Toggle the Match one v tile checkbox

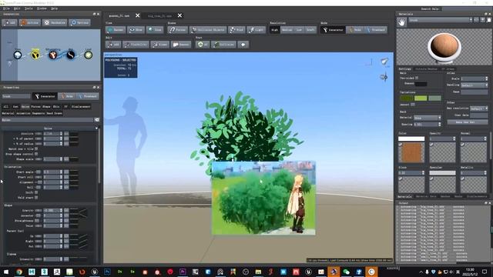(x=36, y=149)
